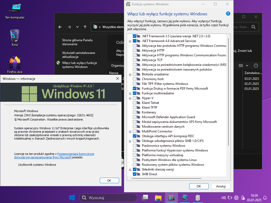Open the notification bell icon
The height and width of the screenshot is (203, 271).
[x=265, y=198]
